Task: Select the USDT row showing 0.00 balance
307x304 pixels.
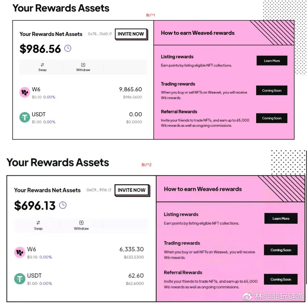Action: [81, 118]
